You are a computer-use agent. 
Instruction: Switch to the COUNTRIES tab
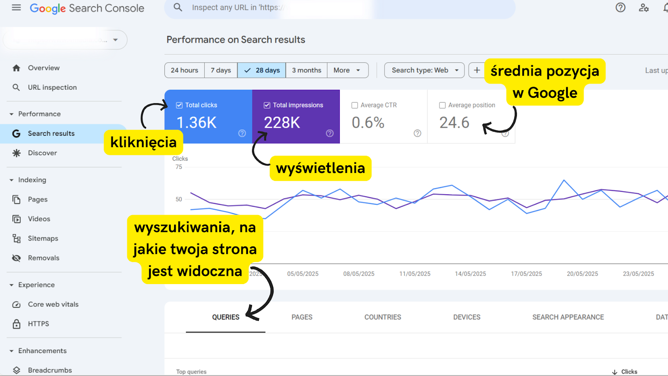coord(383,317)
